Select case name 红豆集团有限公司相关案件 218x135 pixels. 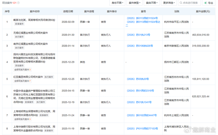point(28,77)
